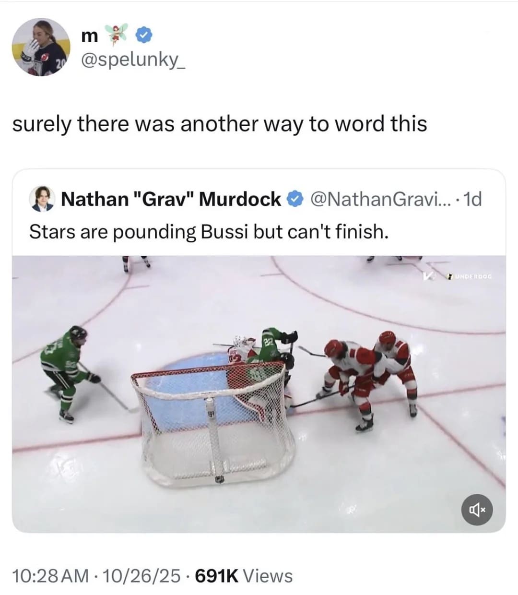Select the speaker symbol inside the gray circle
The height and width of the screenshot is (595, 518).
pos(477,510)
